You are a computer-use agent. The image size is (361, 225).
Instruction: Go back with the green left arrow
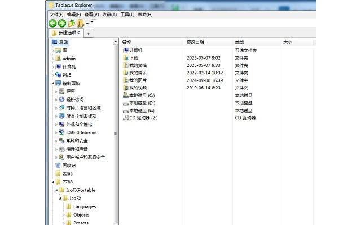tap(52, 23)
